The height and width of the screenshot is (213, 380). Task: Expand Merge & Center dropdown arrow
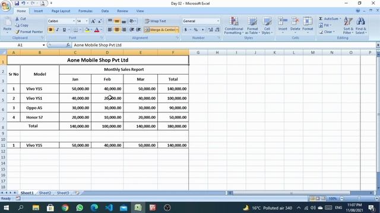177,30
